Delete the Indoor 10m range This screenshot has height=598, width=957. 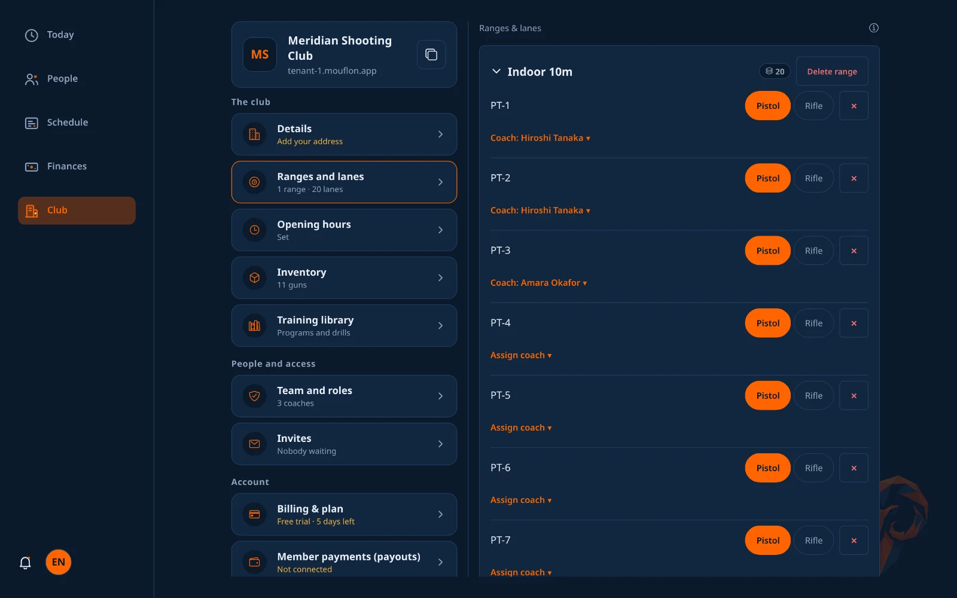[x=832, y=71]
